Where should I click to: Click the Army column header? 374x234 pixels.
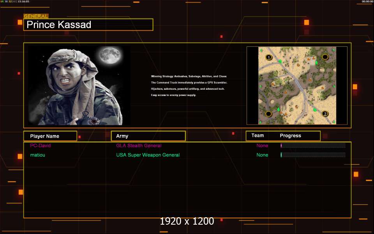(148, 136)
